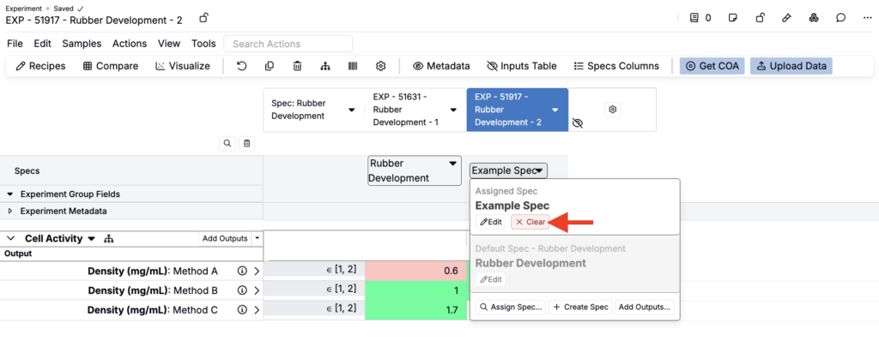Open the Samples menu

(x=82, y=44)
